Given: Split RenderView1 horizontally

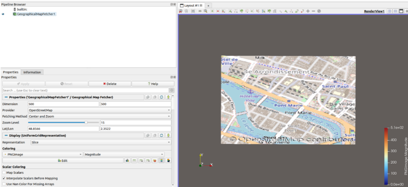Looking at the screenshot, I should 390,11.
